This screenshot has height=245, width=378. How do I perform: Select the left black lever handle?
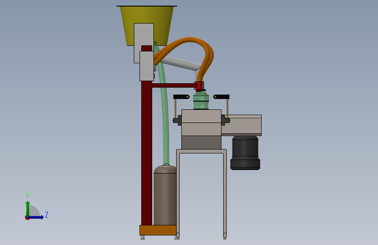tap(181, 97)
